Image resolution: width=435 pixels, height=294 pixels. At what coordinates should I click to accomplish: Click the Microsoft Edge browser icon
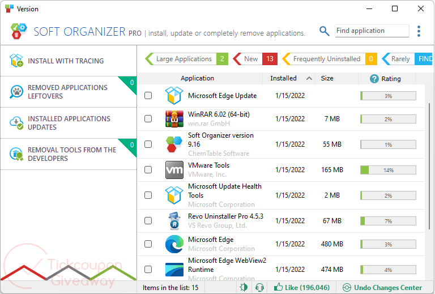174,244
